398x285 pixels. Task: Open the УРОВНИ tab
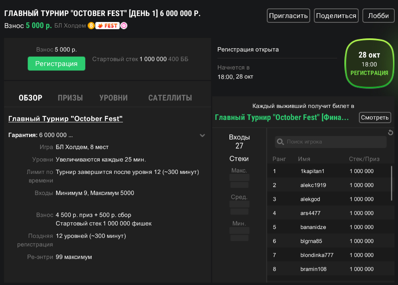(x=113, y=98)
